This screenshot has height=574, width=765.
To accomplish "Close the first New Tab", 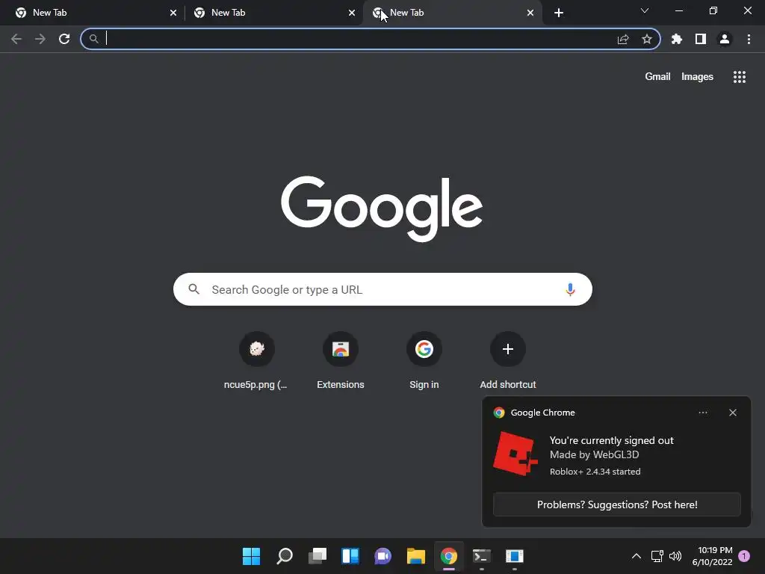I will click(x=173, y=13).
